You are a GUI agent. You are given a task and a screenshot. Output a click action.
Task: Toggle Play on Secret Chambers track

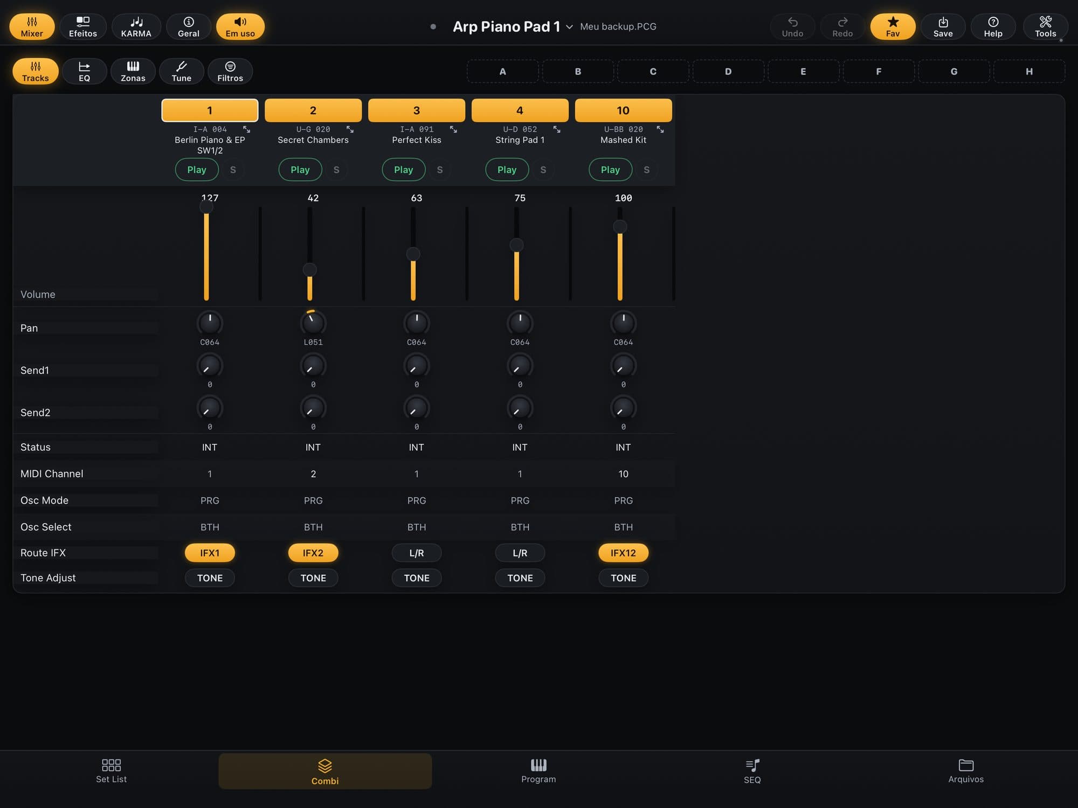coord(300,170)
